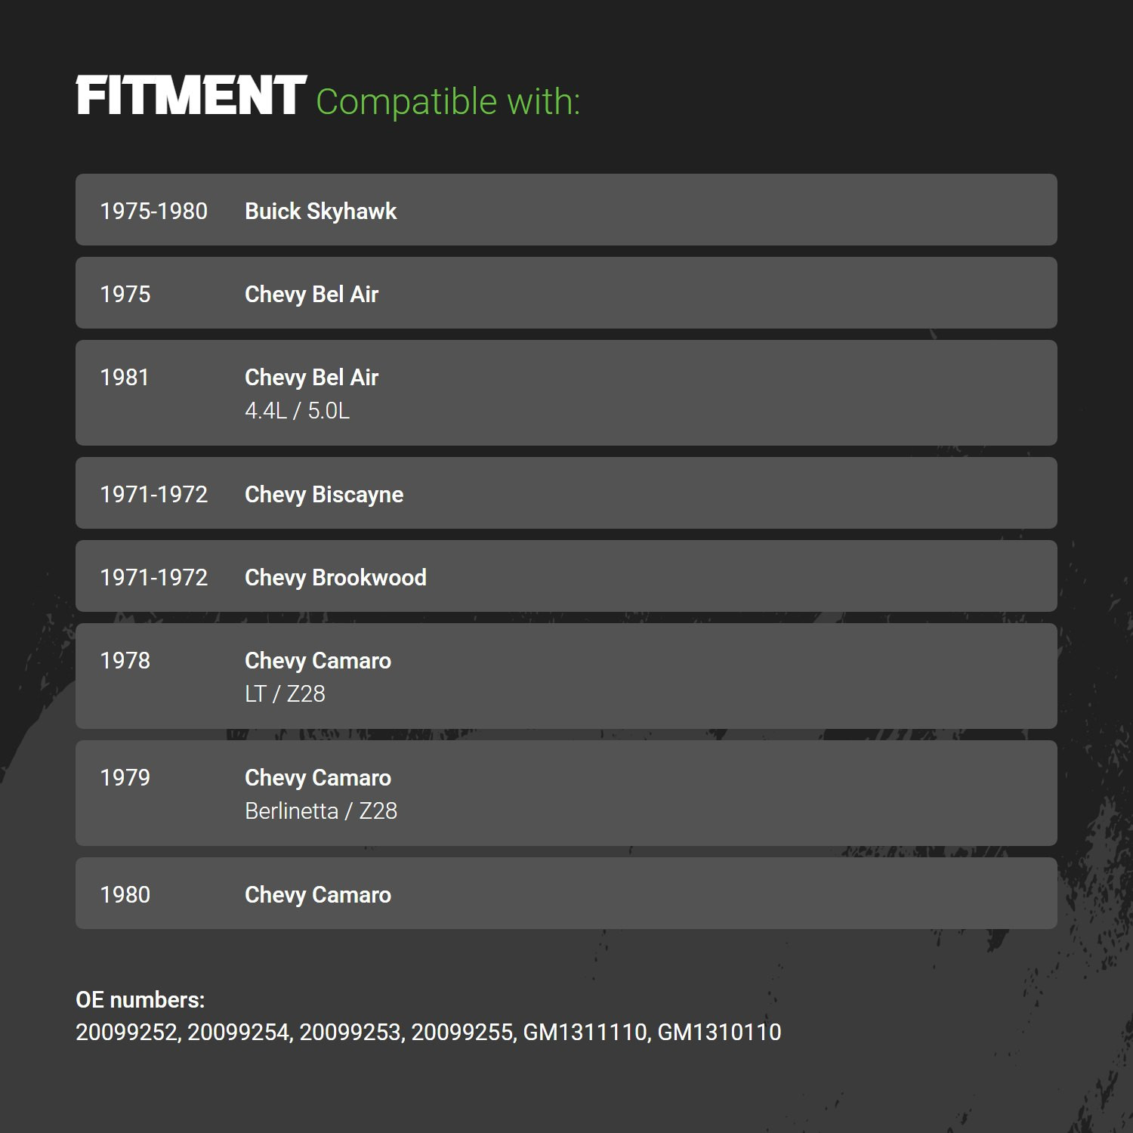Click the 4.4L / 5.0L engine text
The width and height of the screenshot is (1133, 1133).
click(x=297, y=411)
